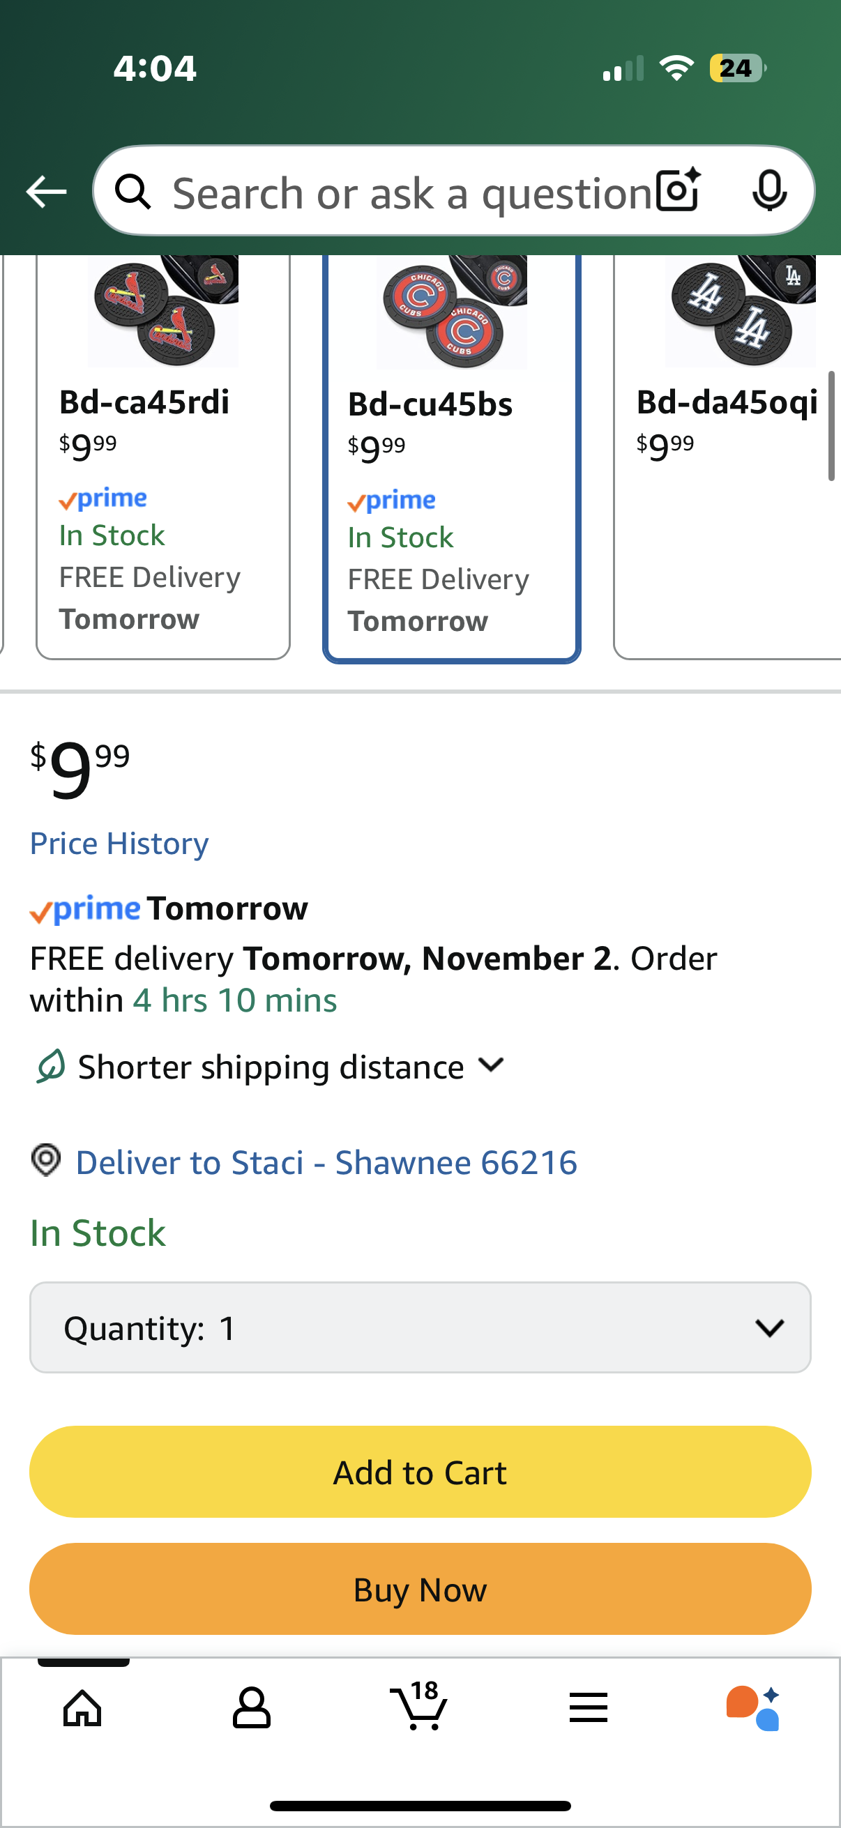Open the shopping cart with 18 items
Viewport: 841px width, 1828px height.
pyautogui.click(x=419, y=1707)
